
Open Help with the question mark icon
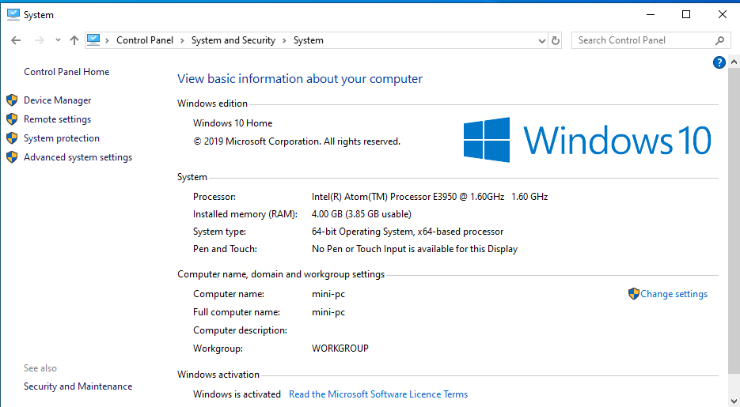click(x=719, y=62)
